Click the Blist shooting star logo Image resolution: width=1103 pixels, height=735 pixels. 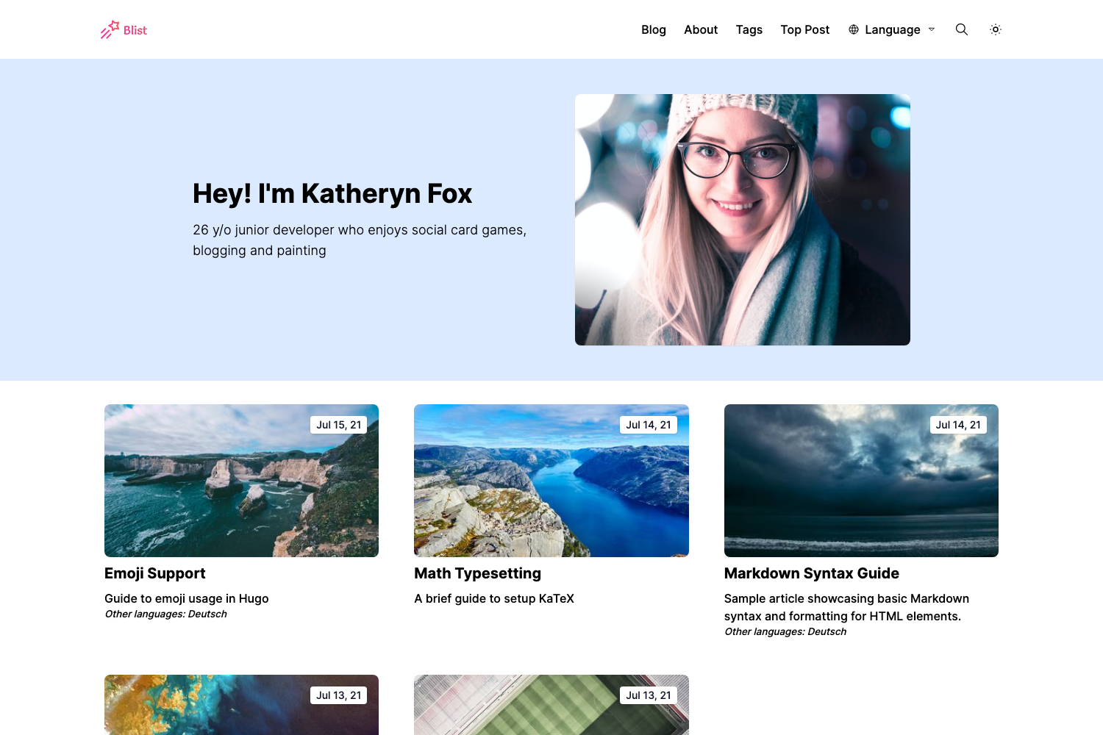coord(110,29)
